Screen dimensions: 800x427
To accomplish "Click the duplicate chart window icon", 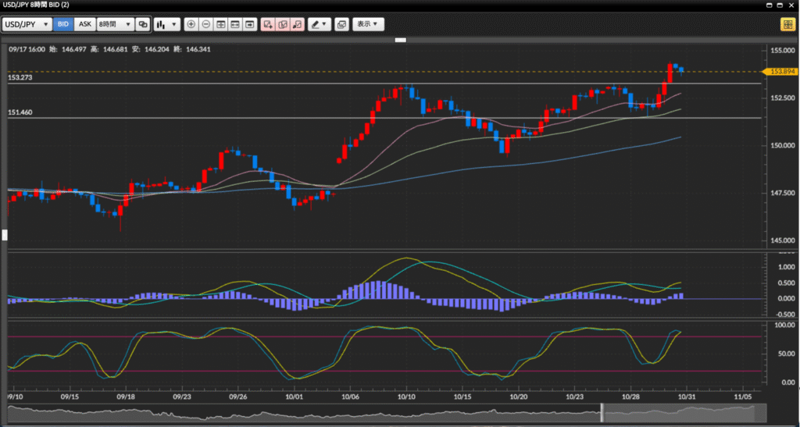I will (x=341, y=24).
